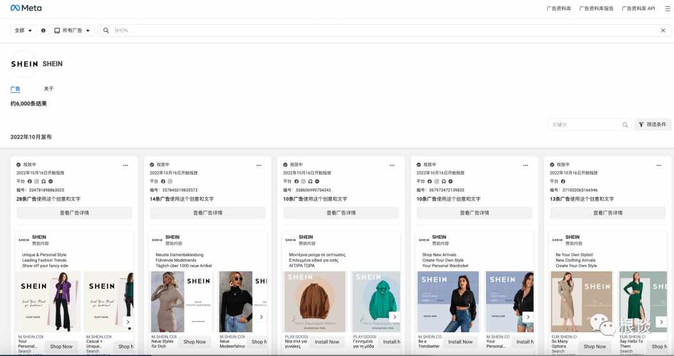674x356 pixels.
Task: Open the three-dot menu on the fifth ad card
Action: [658, 165]
